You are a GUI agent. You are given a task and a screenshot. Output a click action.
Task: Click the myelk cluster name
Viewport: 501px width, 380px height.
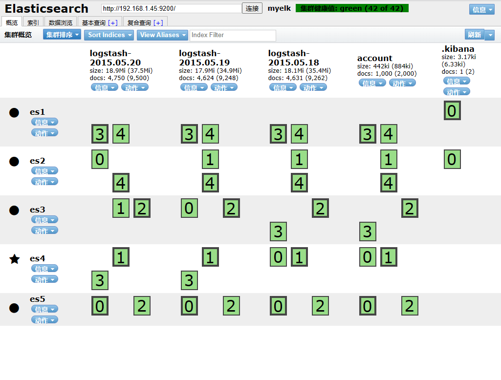pyautogui.click(x=279, y=8)
